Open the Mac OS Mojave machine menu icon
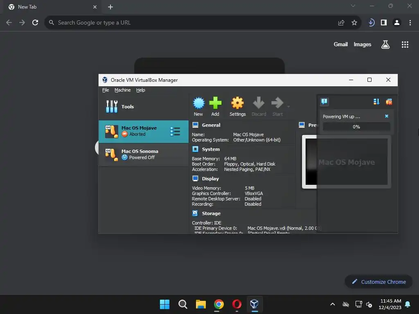Viewport: 419px width, 314px height. pyautogui.click(x=175, y=131)
